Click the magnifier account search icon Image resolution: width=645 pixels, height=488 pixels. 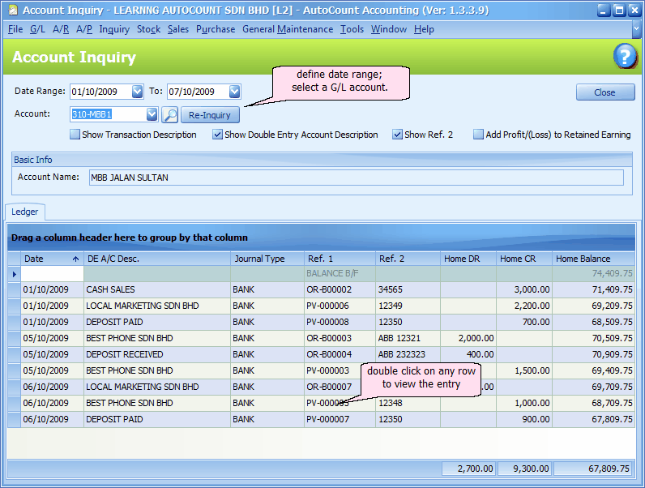pos(169,115)
